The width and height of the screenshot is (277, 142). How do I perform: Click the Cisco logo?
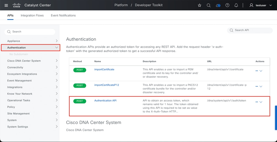click(17, 5)
